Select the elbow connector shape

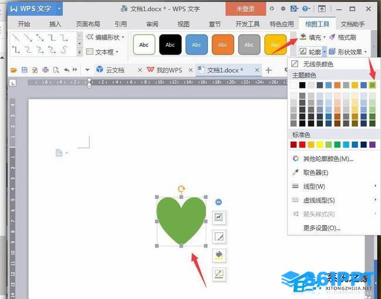pyautogui.click(x=52, y=38)
